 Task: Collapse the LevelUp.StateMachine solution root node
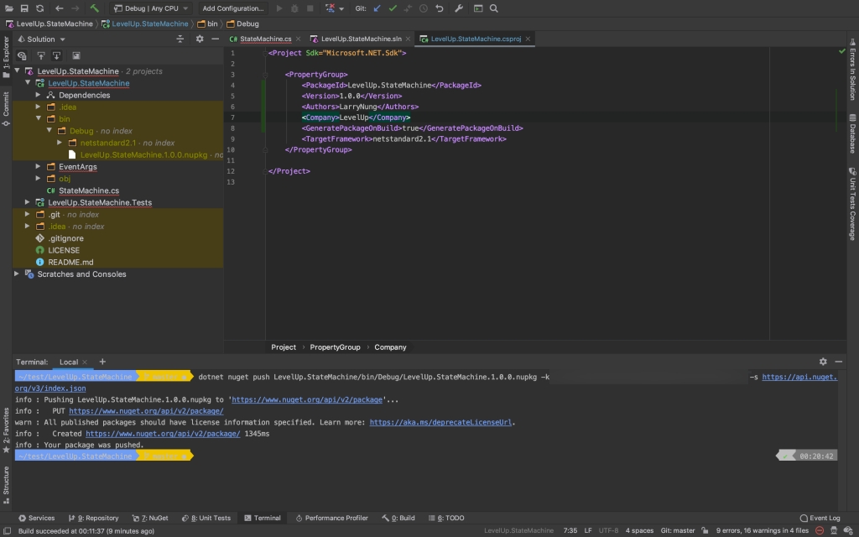point(17,70)
